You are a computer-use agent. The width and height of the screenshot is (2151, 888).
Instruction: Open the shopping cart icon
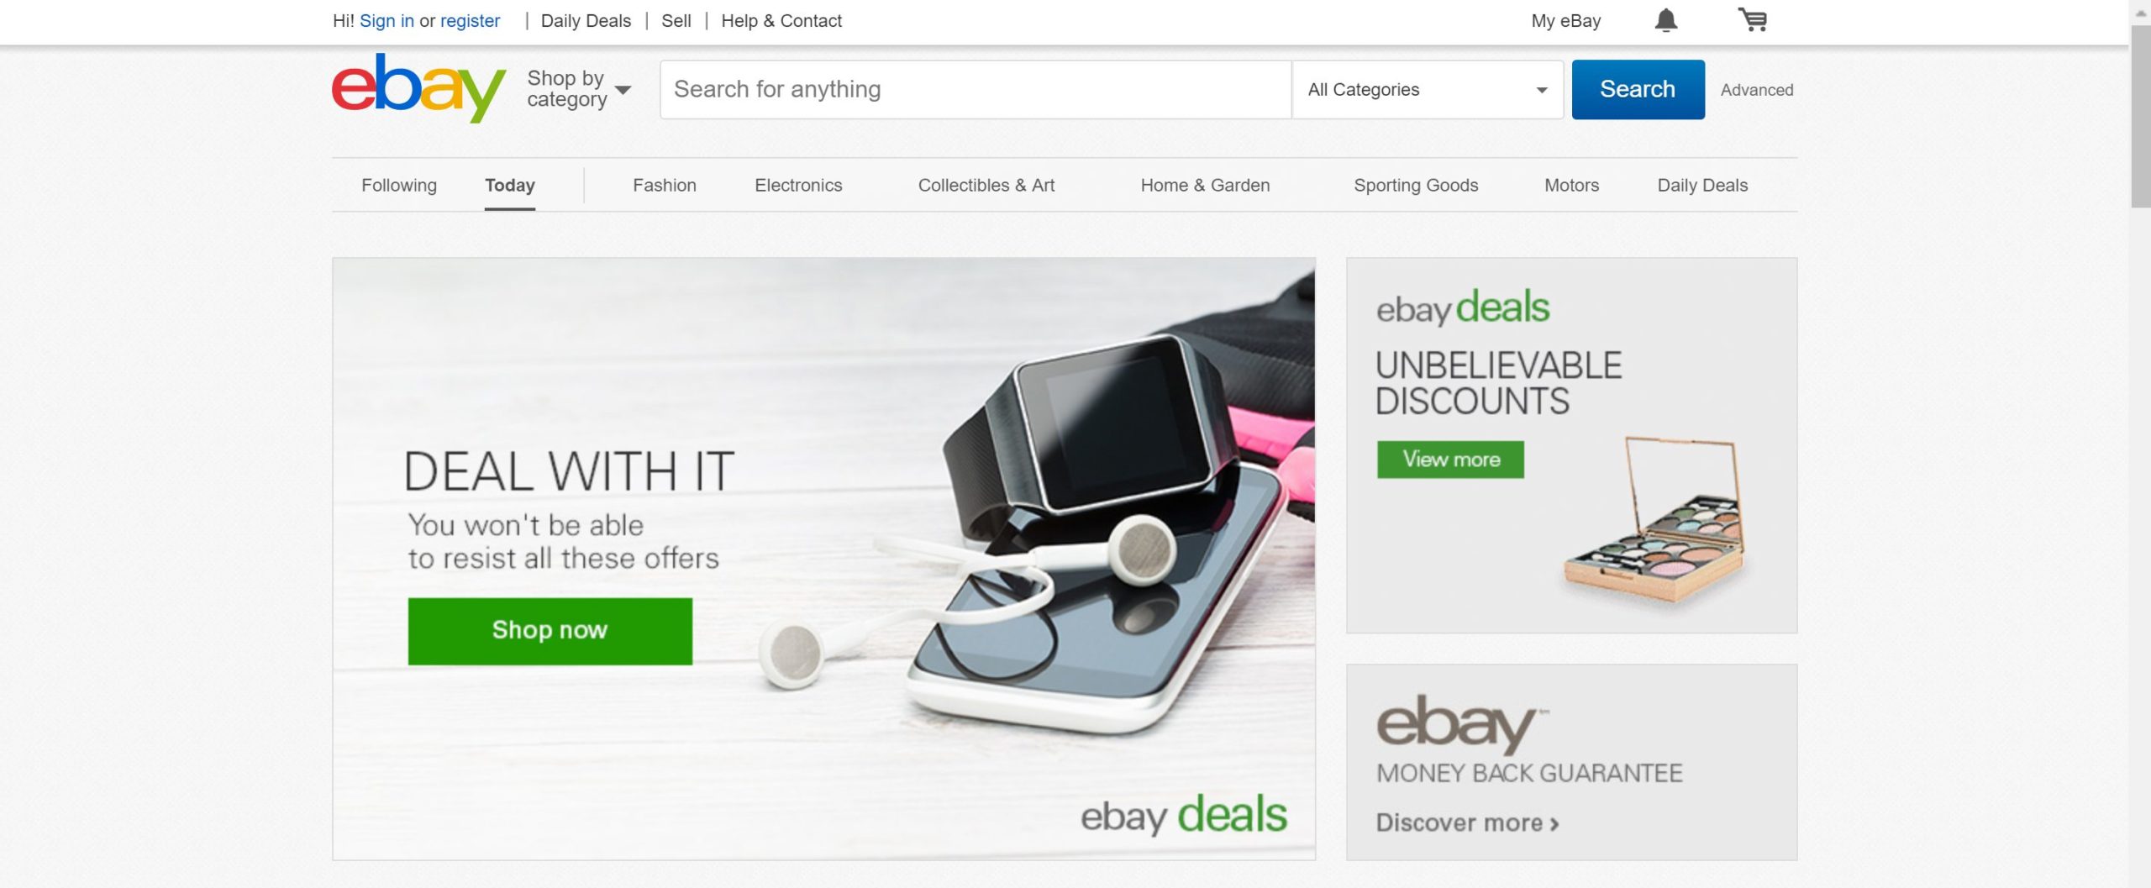[x=1753, y=19]
